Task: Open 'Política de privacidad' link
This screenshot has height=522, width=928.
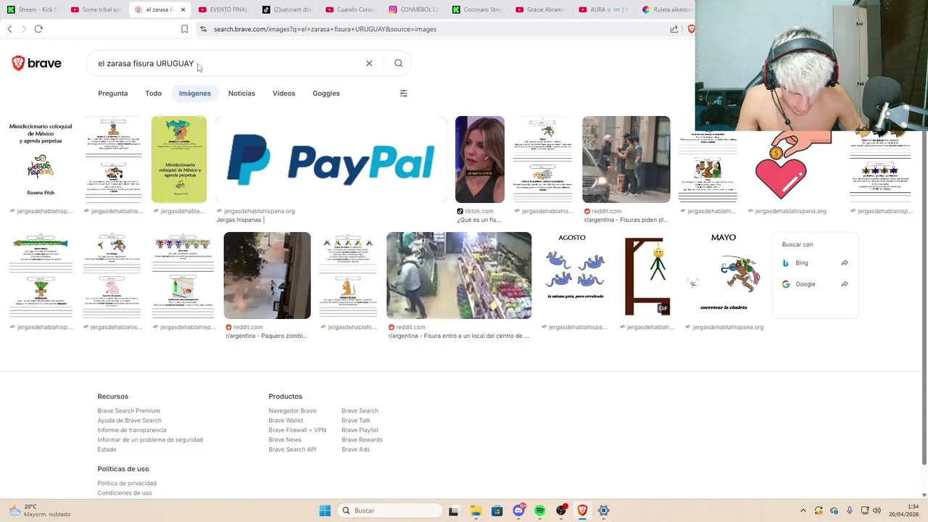Action: click(127, 484)
